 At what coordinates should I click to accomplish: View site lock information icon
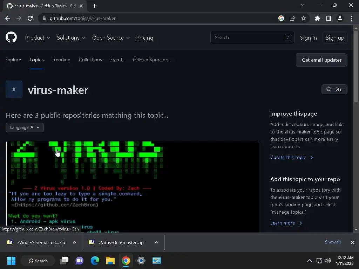(44, 18)
